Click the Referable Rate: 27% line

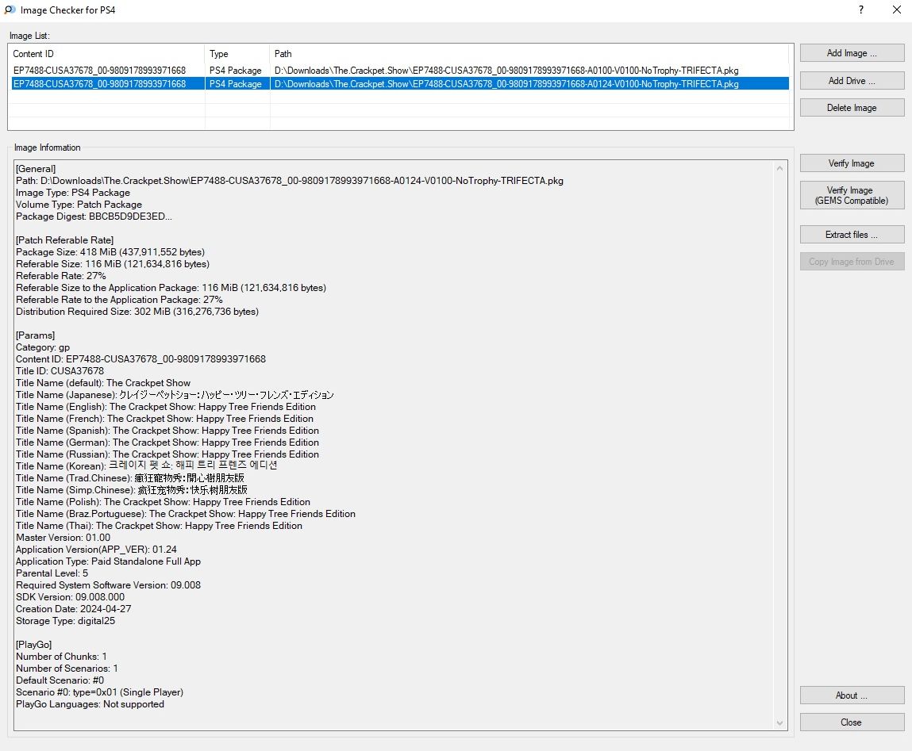[x=61, y=276]
